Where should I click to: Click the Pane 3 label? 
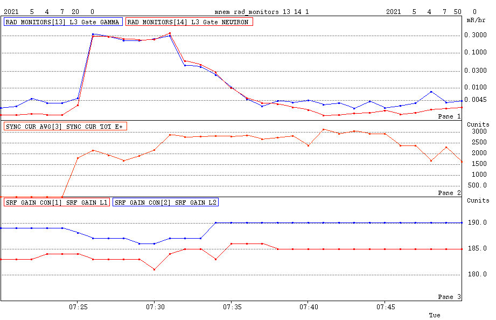pos(449,297)
